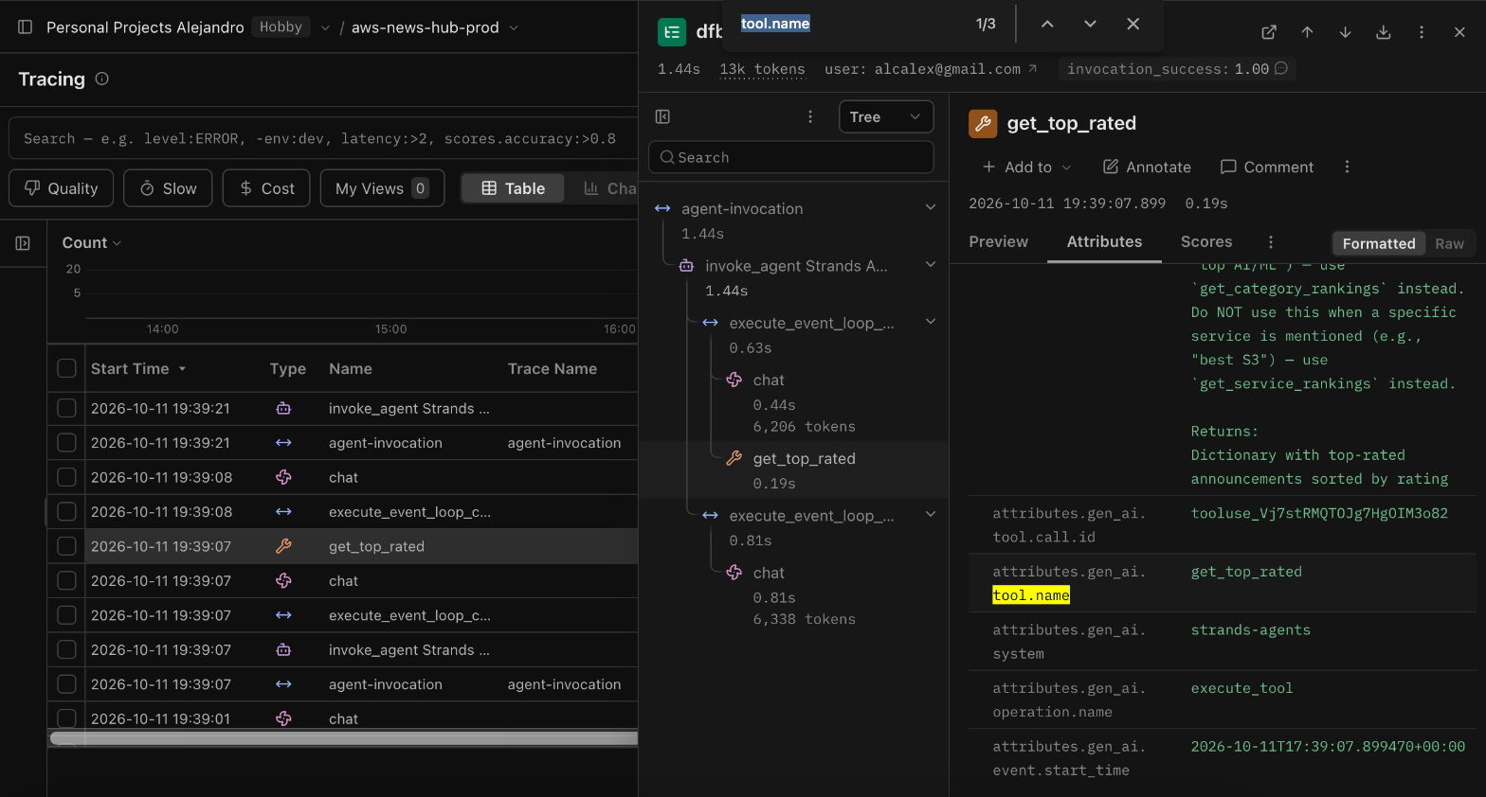
Task: Collapse first execute_event_loop node (0.63s)
Action: click(931, 322)
